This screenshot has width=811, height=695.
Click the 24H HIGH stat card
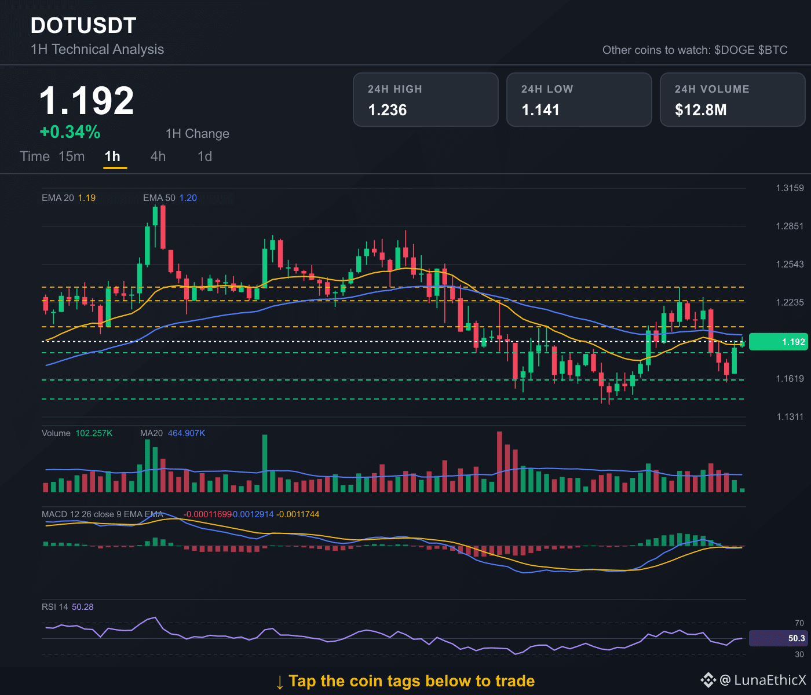pos(426,100)
